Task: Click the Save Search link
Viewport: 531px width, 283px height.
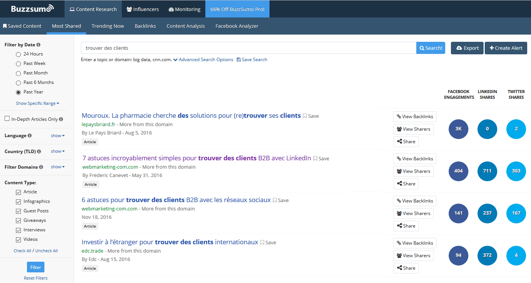Action: (252, 60)
